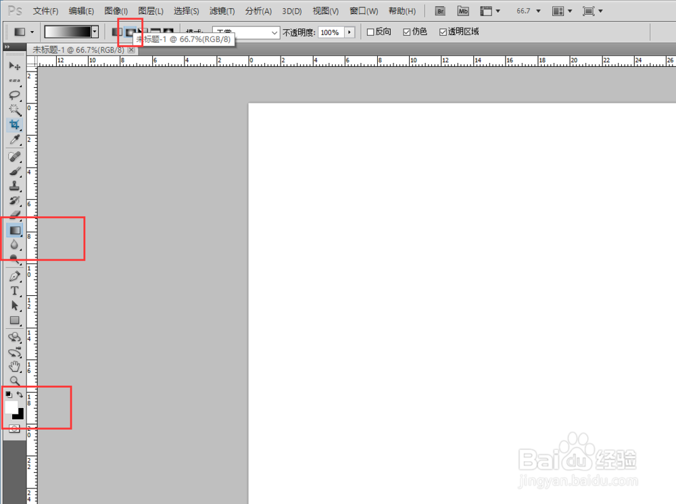Select the Brush tool
Viewport: 676px width, 504px height.
click(x=15, y=171)
